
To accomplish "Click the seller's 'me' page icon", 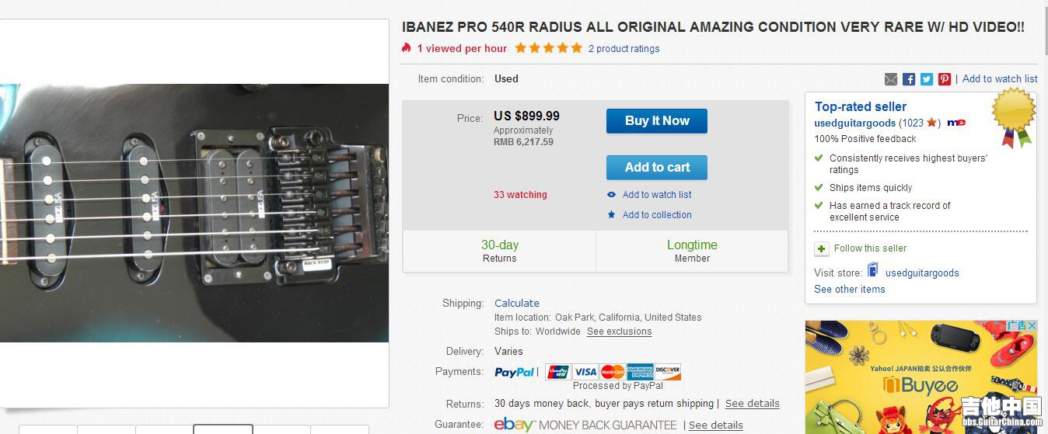I will click(956, 123).
